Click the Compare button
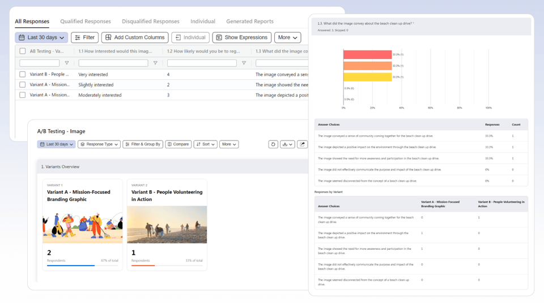544x303 pixels. [x=178, y=144]
